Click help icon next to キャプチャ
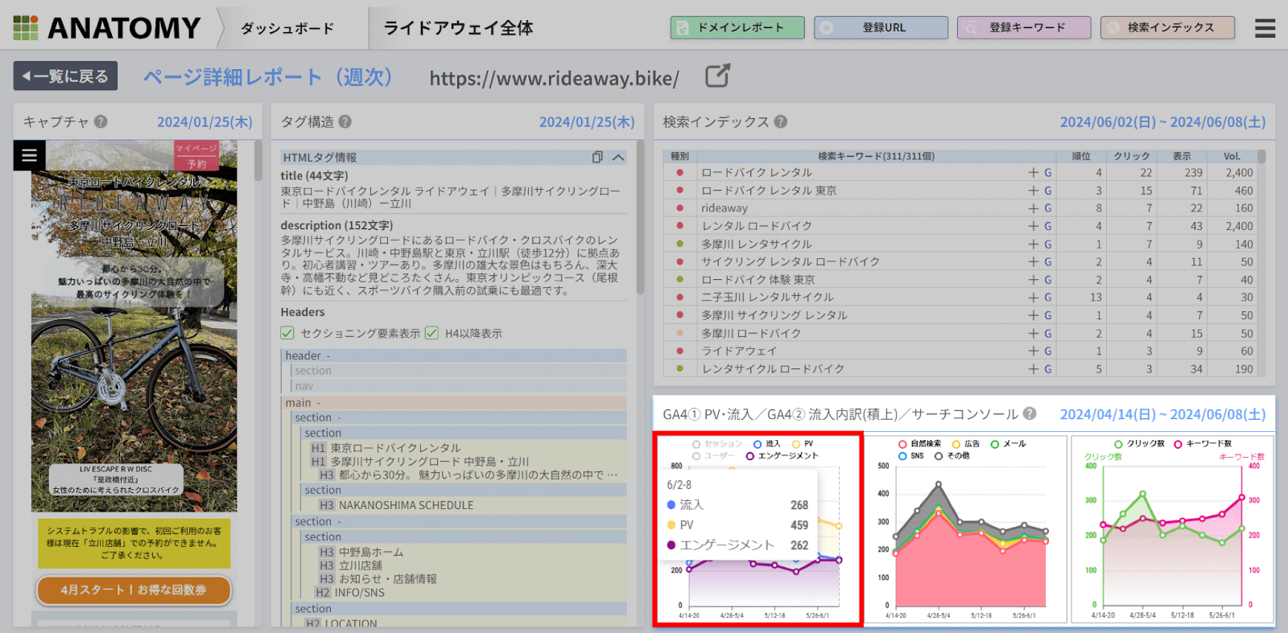Image resolution: width=1288 pixels, height=633 pixels. click(101, 121)
